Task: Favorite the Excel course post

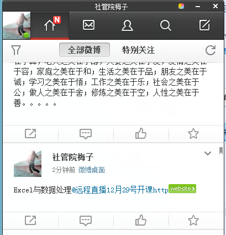Action: tap(193, 220)
